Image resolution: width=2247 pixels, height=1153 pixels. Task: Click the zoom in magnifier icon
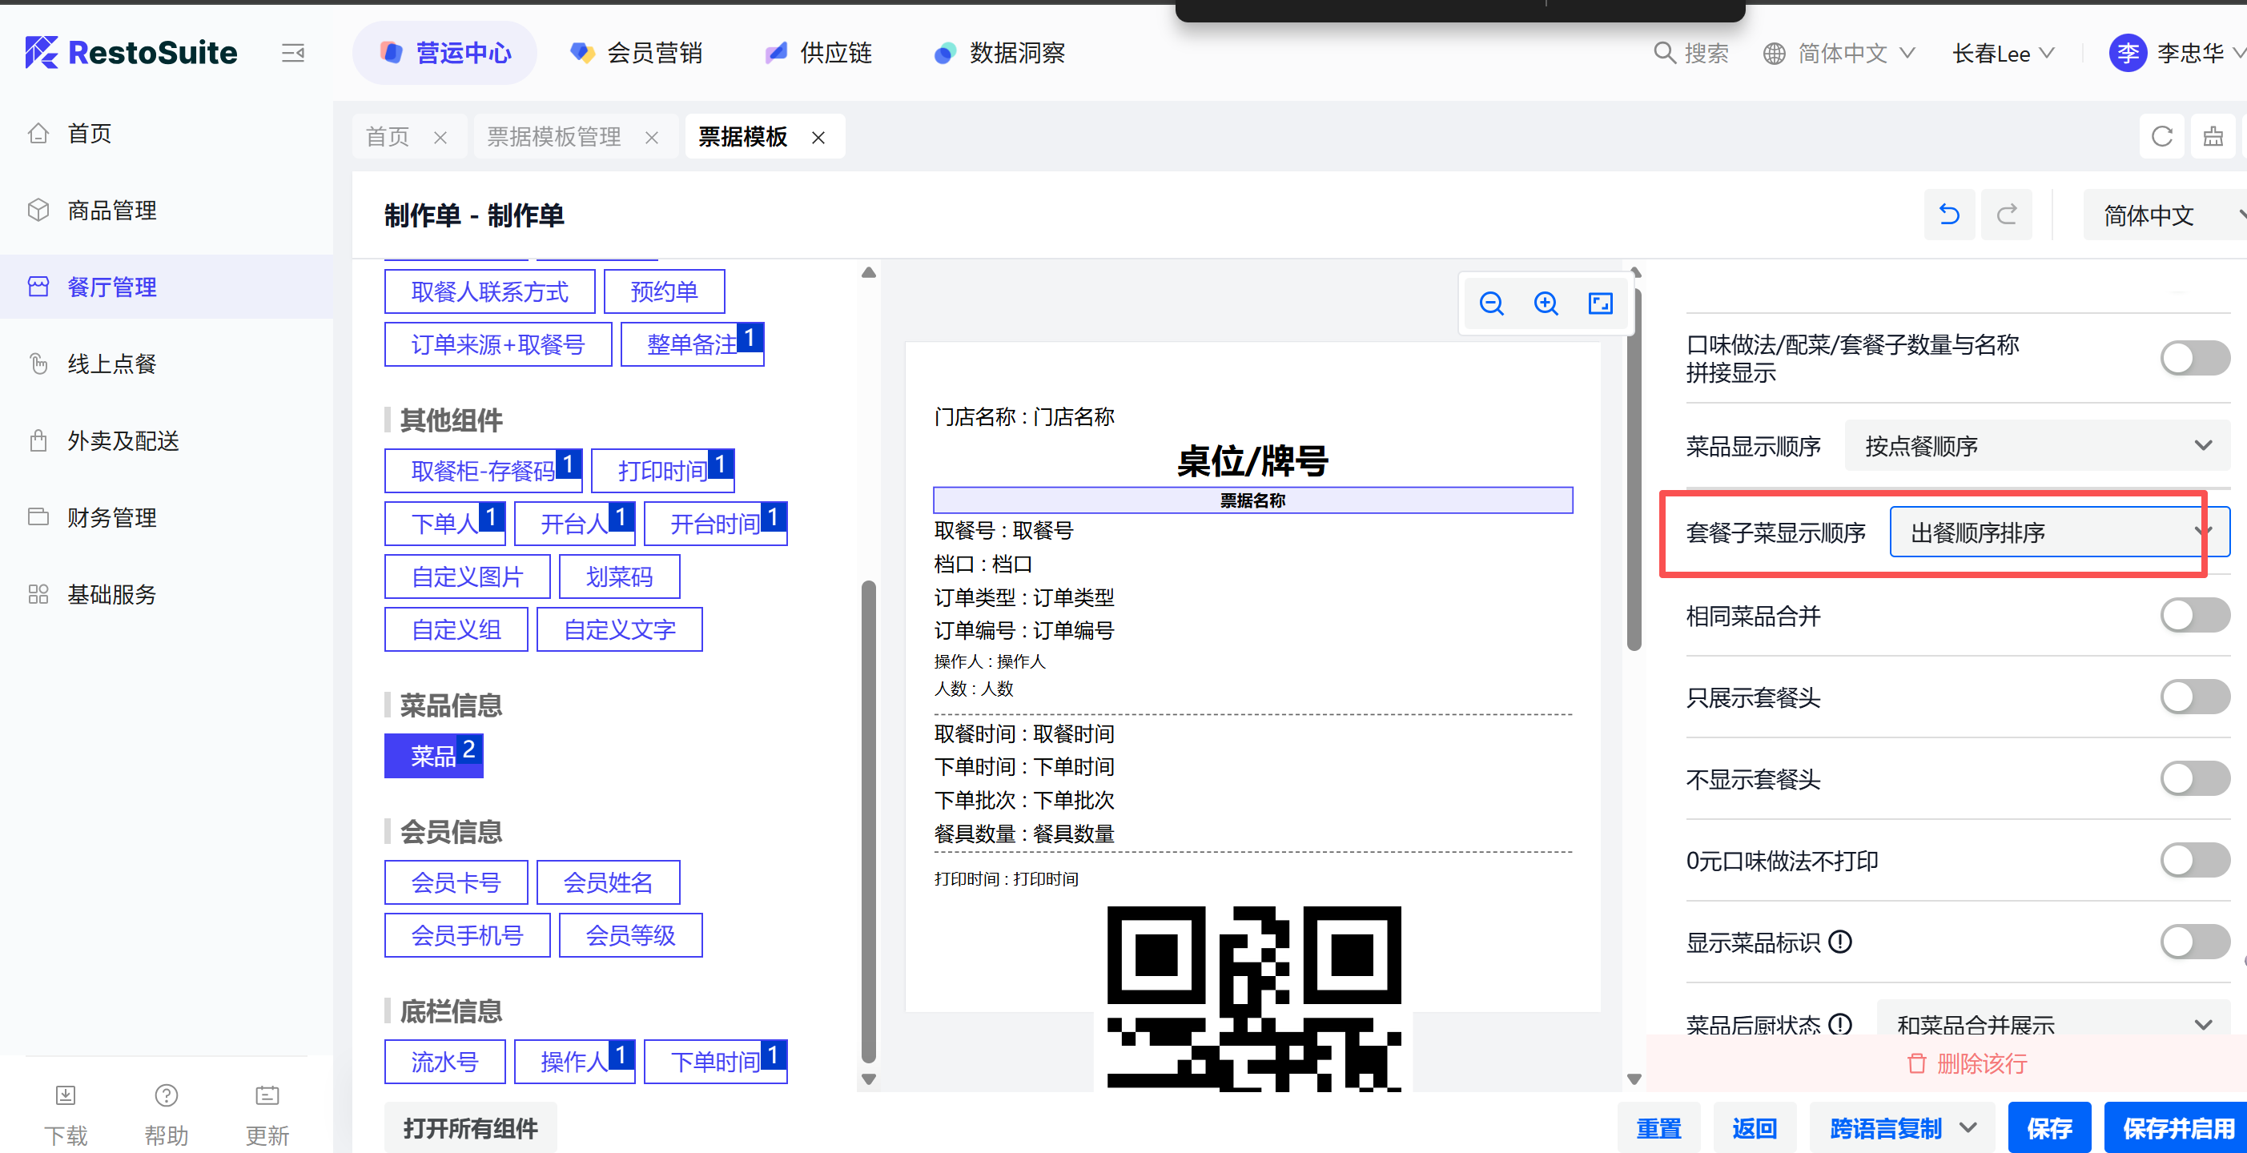[x=1546, y=303]
